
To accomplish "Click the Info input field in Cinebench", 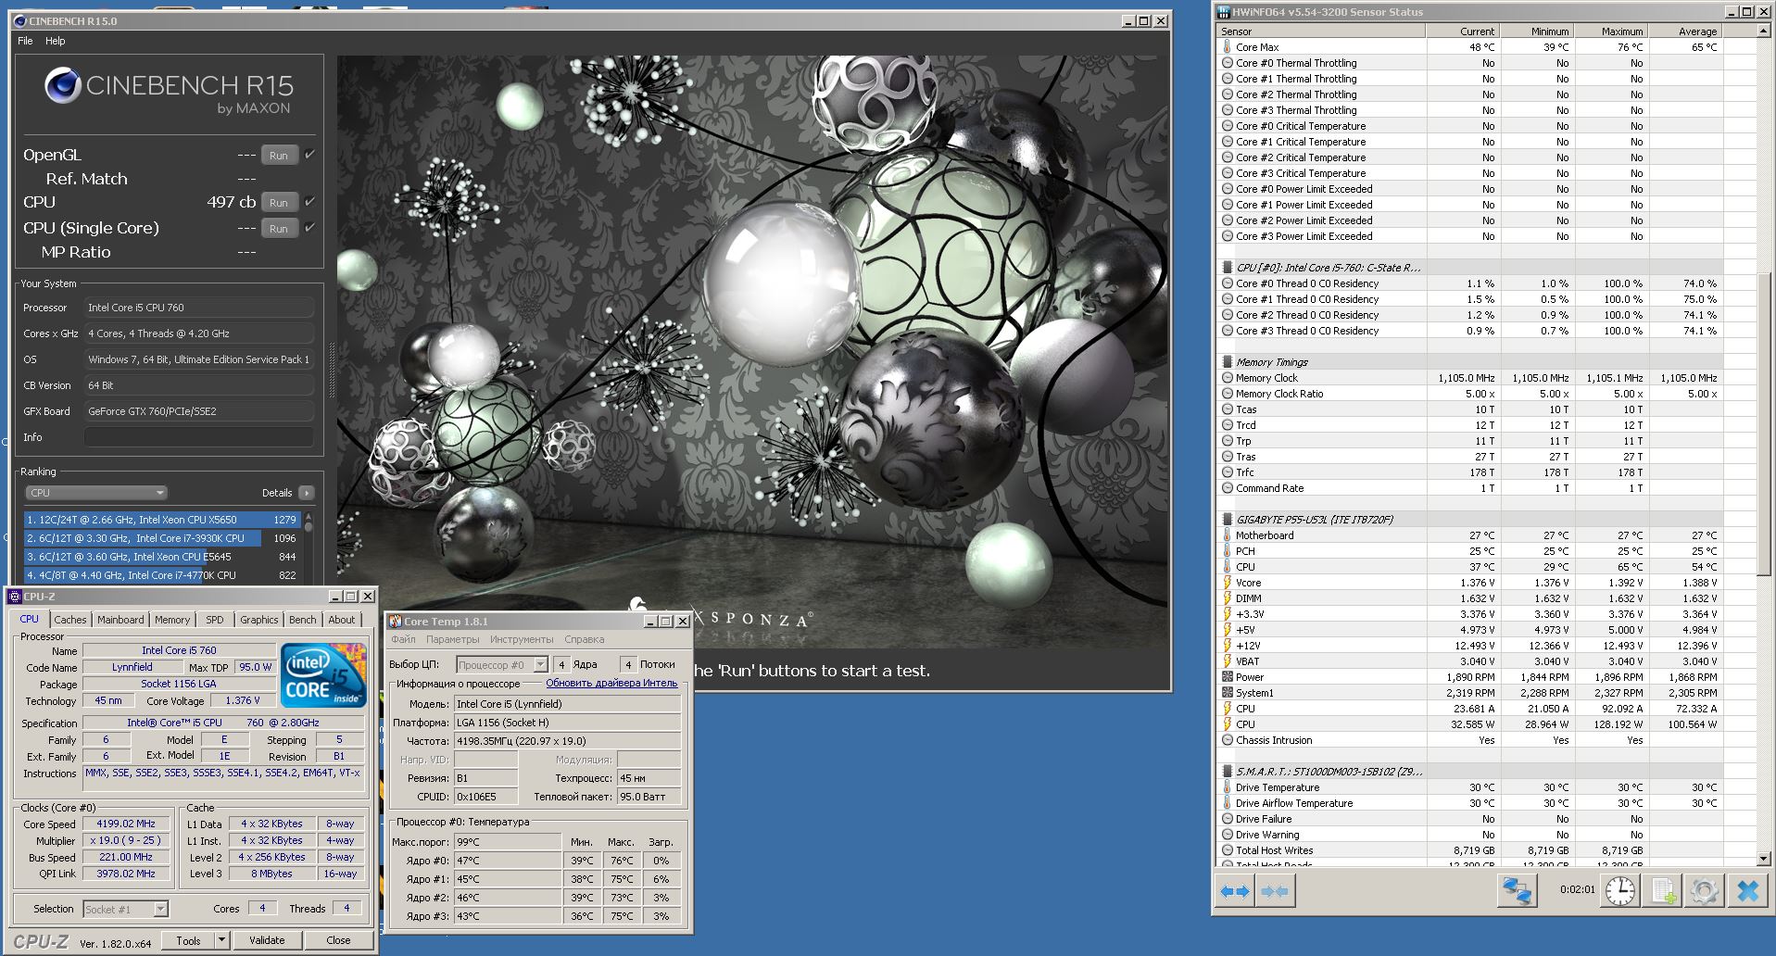I will [x=198, y=437].
